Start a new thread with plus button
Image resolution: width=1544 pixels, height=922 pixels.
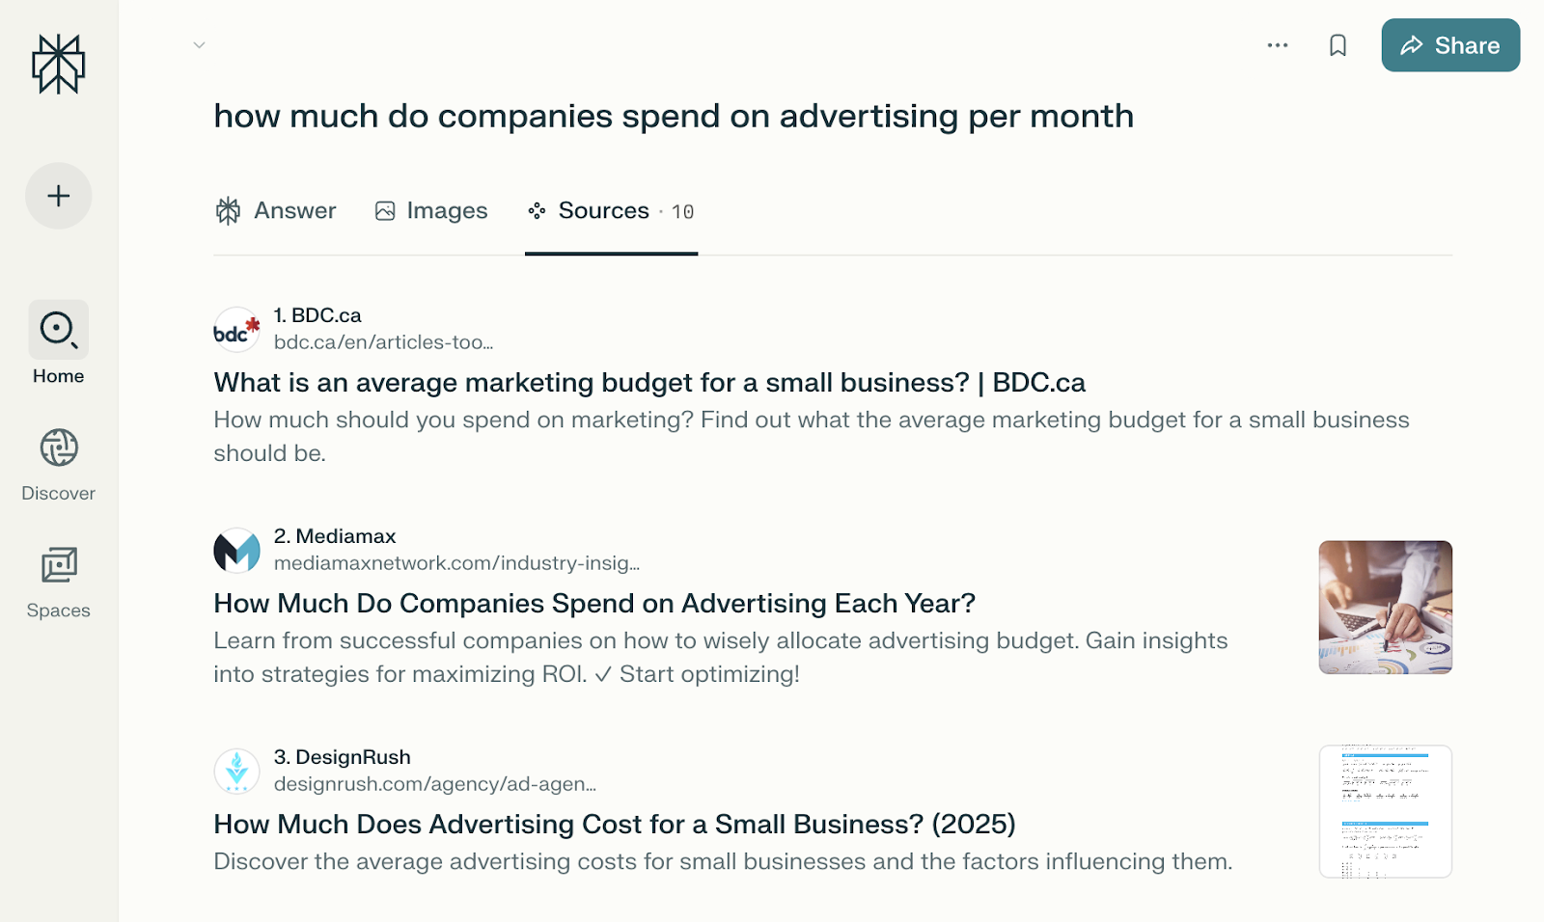[59, 196]
